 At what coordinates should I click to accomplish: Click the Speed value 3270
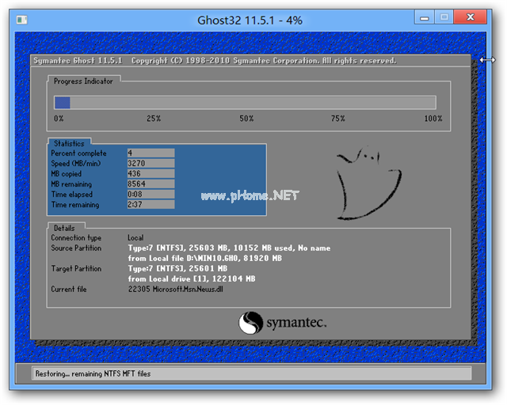(151, 163)
